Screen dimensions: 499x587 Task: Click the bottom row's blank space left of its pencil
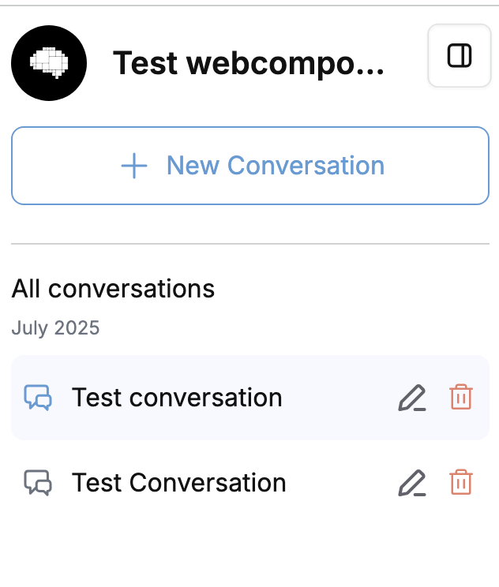point(340,483)
